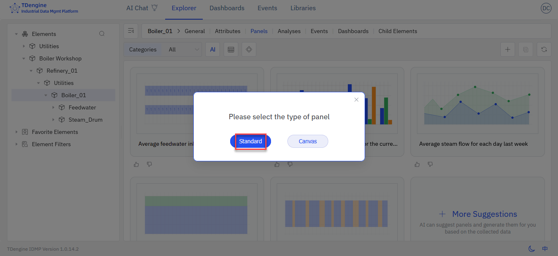Collapse the sidebar with the toggle icon
Image resolution: width=558 pixels, height=256 pixels.
click(x=131, y=31)
